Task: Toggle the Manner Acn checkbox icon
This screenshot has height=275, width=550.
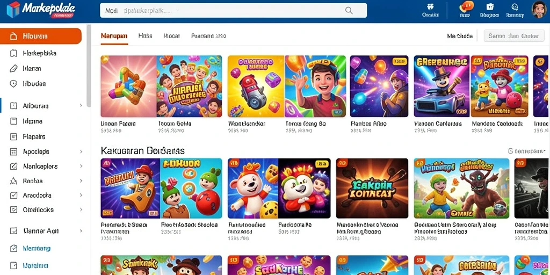Action: coord(13,231)
